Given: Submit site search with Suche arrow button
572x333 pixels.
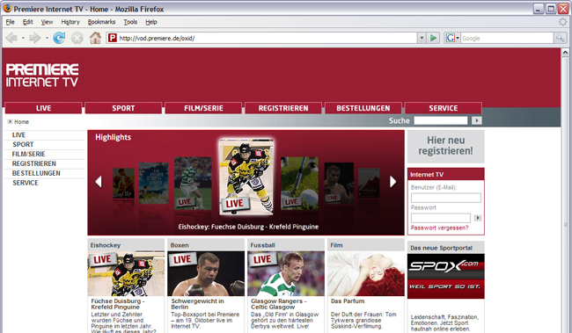Looking at the screenshot, I should (476, 120).
